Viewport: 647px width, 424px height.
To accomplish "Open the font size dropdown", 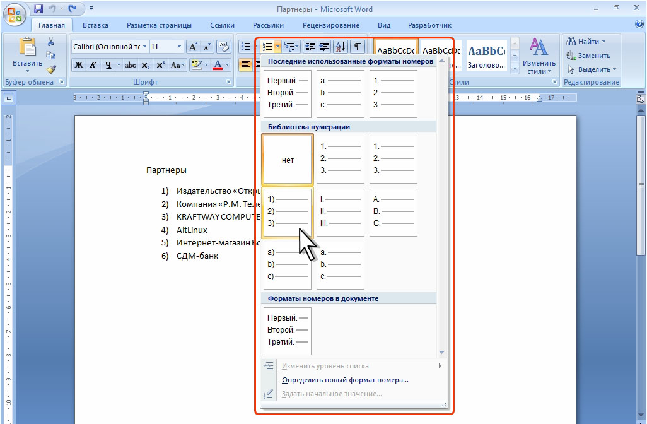I will pos(180,47).
